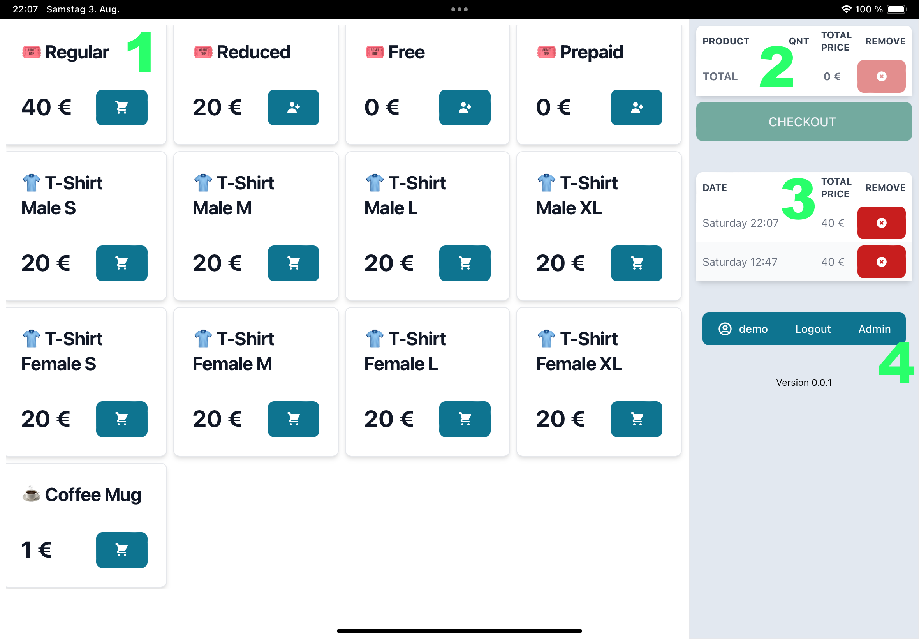919x639 pixels.
Task: Click the Prepaid ticket person-add icon
Action: (x=637, y=108)
